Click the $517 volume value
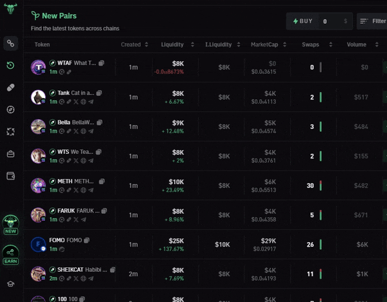Image resolution: width=387 pixels, height=302 pixels. (361, 97)
